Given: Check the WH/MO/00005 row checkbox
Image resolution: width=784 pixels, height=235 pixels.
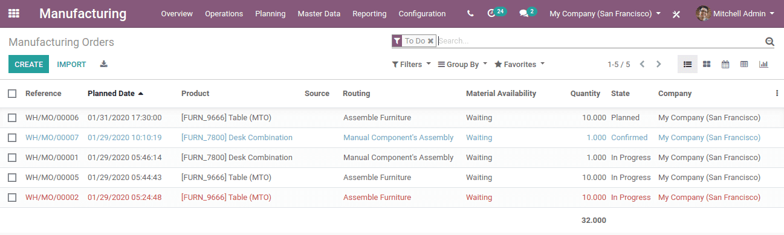Looking at the screenshot, I should click(12, 178).
